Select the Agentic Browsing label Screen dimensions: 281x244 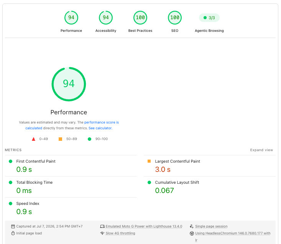(209, 31)
